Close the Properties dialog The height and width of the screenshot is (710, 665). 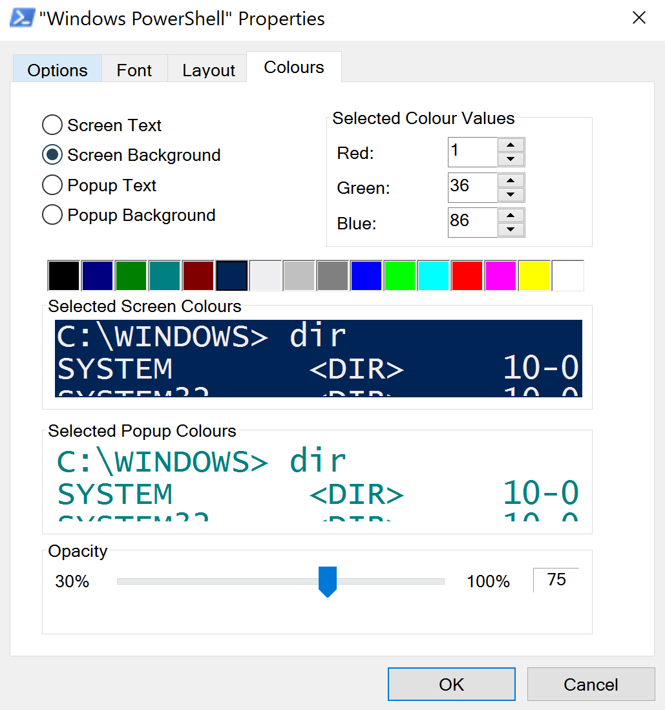pyautogui.click(x=639, y=18)
